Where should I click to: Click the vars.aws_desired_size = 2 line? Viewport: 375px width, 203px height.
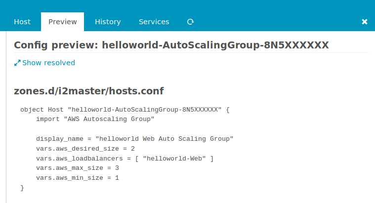coord(85,149)
